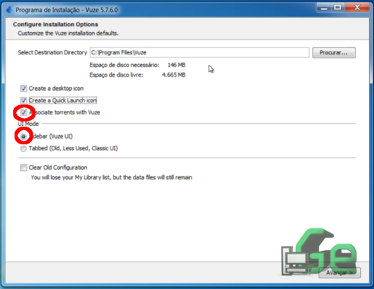Click the Vuze installer title bar icon

(x=9, y=10)
